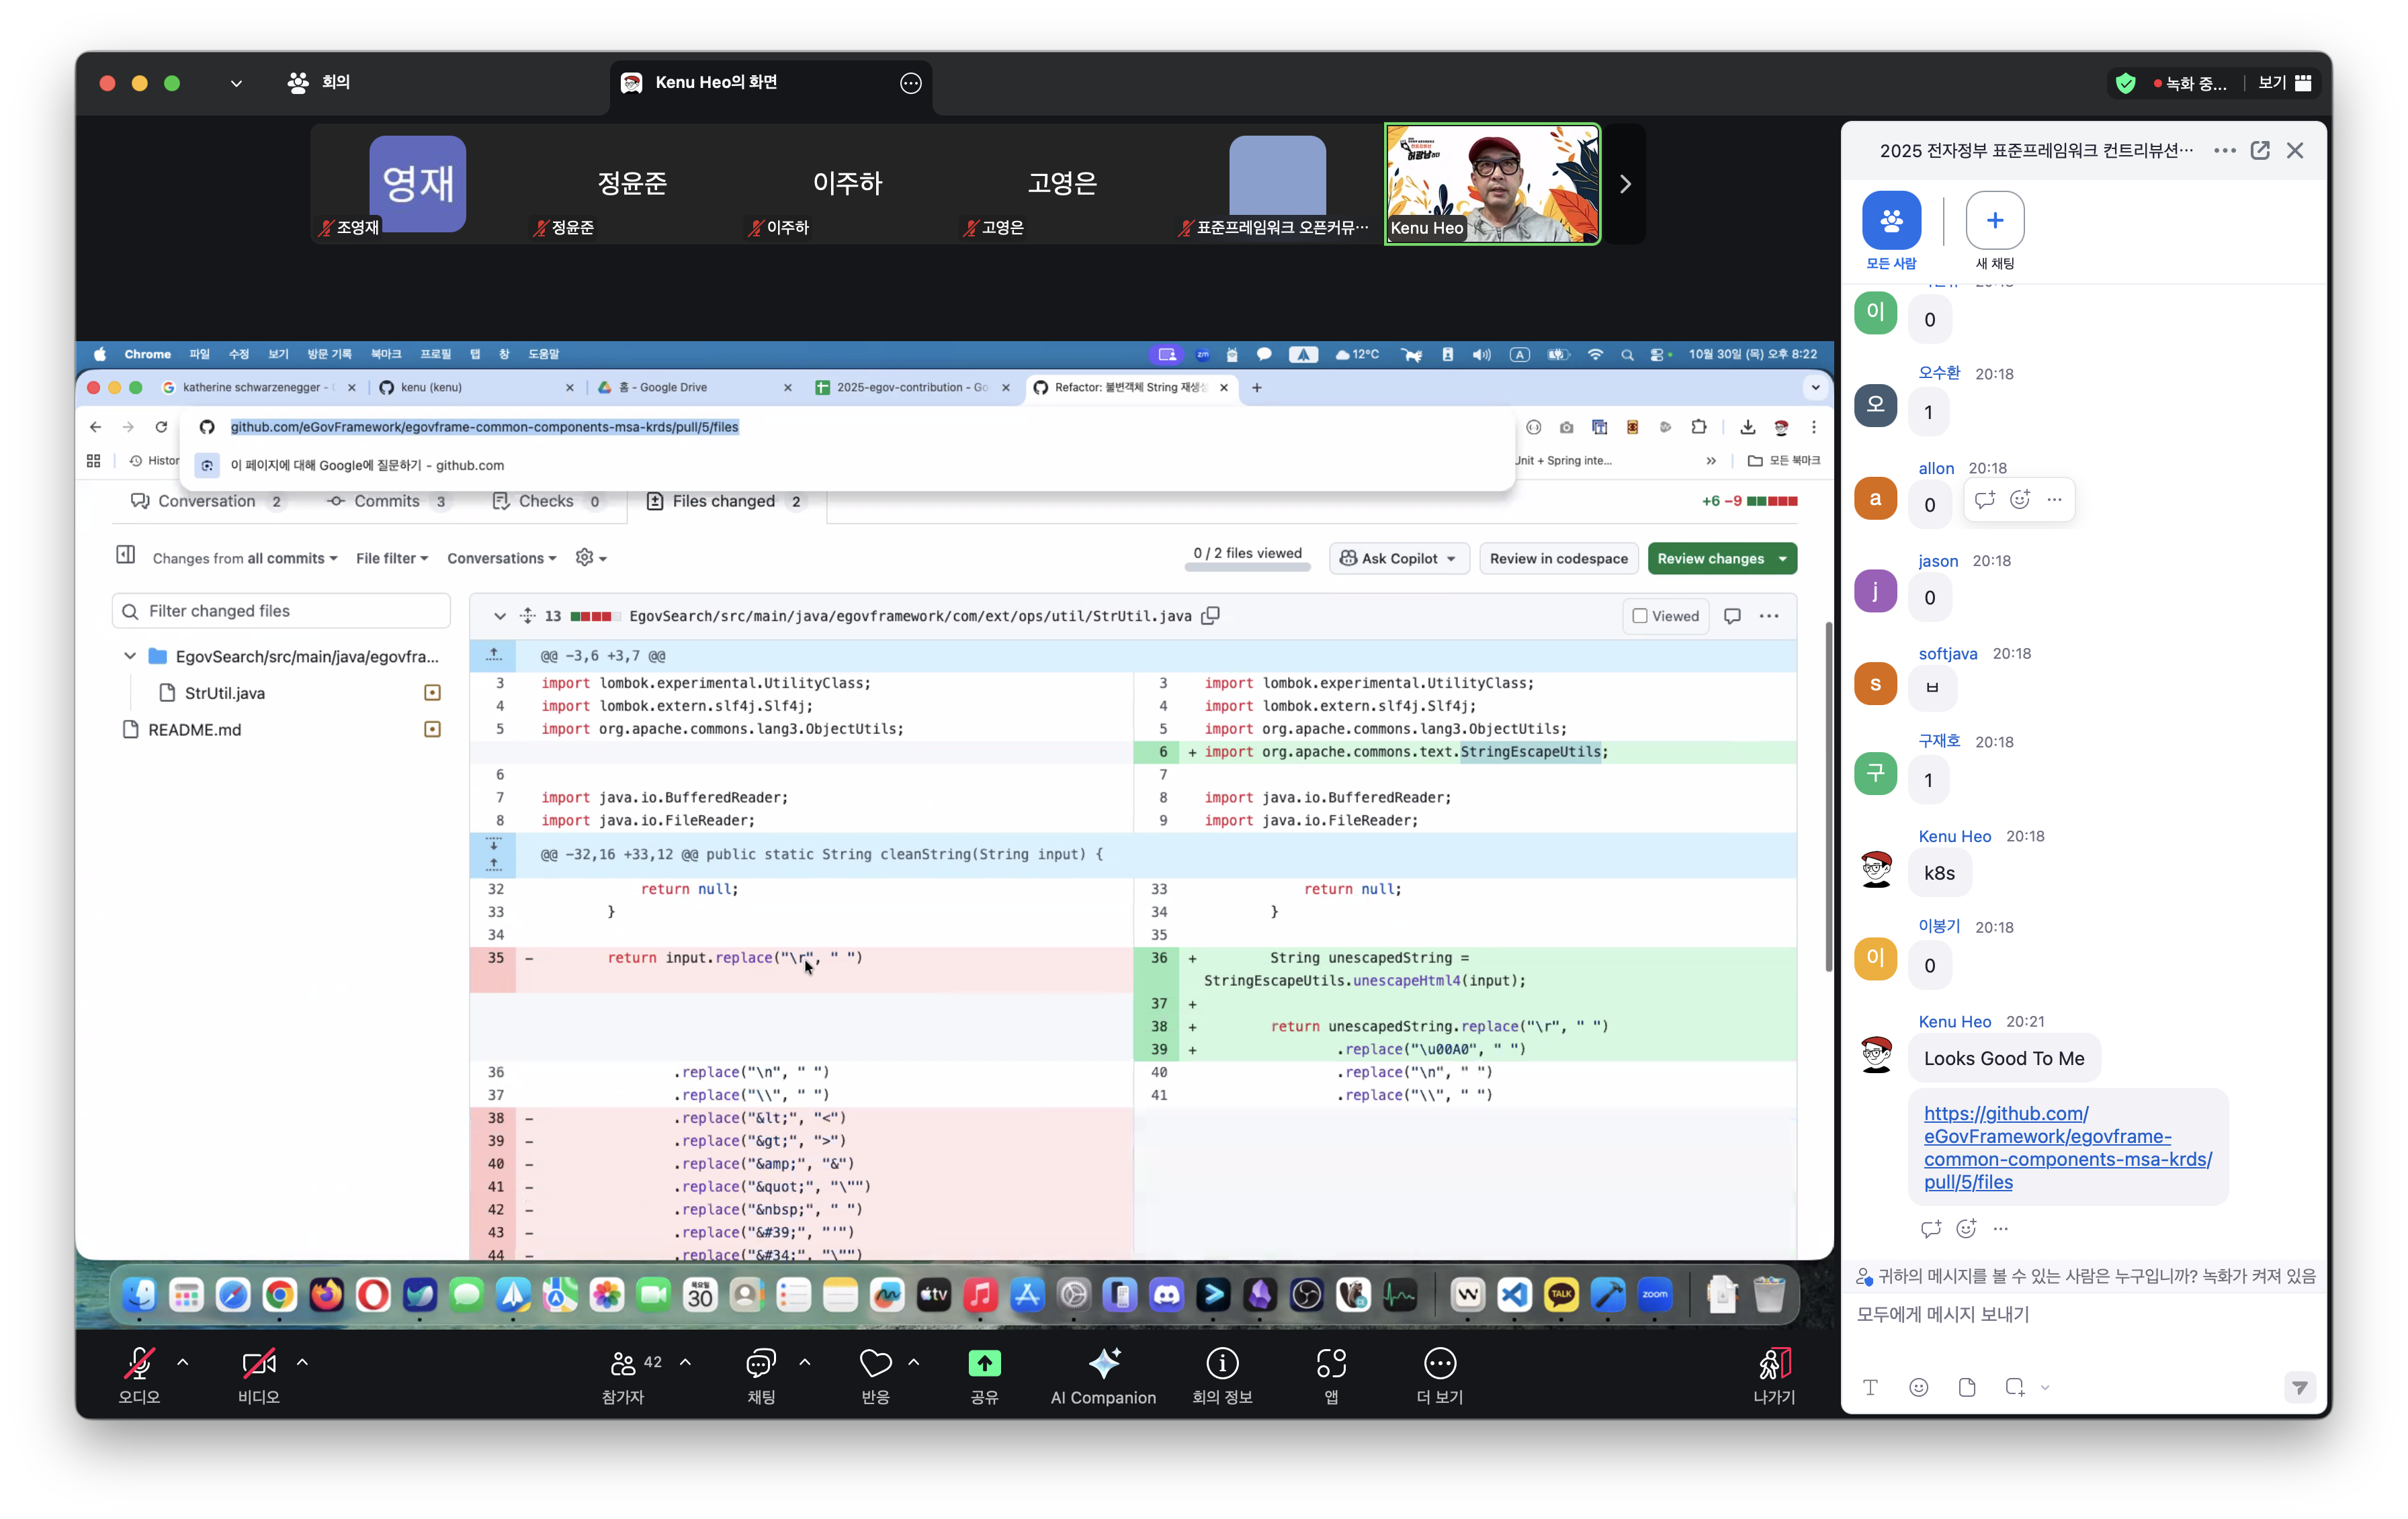Image resolution: width=2408 pixels, height=1519 pixels.
Task: Attach a file in chat composer
Action: point(1967,1387)
